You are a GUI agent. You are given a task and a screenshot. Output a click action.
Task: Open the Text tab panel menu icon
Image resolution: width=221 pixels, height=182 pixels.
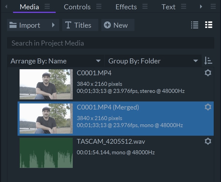tap(184, 7)
